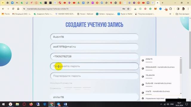Switch the ENG input language
191x107 pixels.
coord(172,104)
